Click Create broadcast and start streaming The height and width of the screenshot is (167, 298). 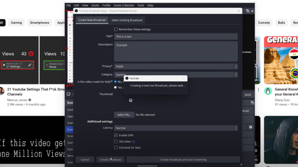click(x=183, y=160)
